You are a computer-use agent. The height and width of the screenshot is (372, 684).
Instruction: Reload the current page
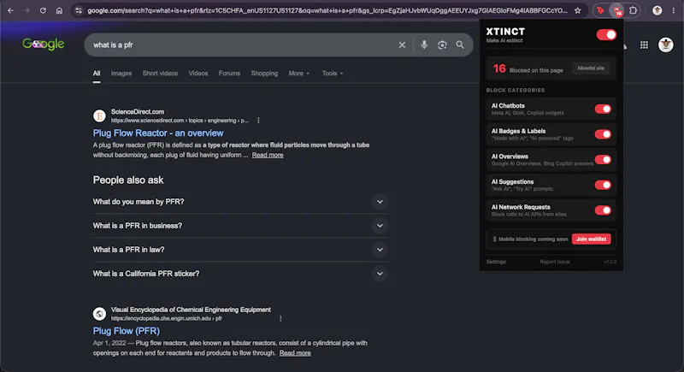click(43, 10)
